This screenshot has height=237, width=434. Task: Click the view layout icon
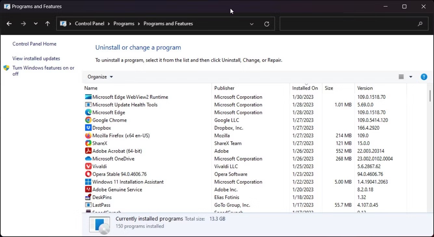pyautogui.click(x=401, y=77)
